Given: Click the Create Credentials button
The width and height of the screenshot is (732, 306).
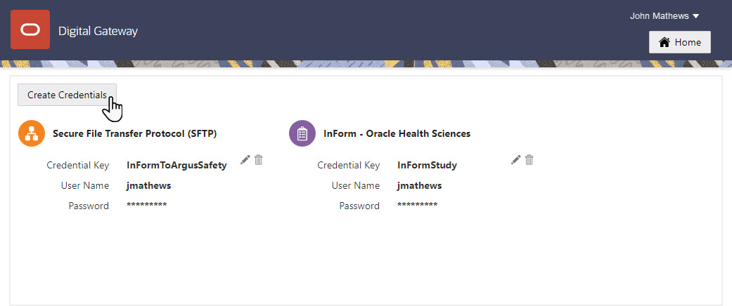Looking at the screenshot, I should [x=68, y=95].
